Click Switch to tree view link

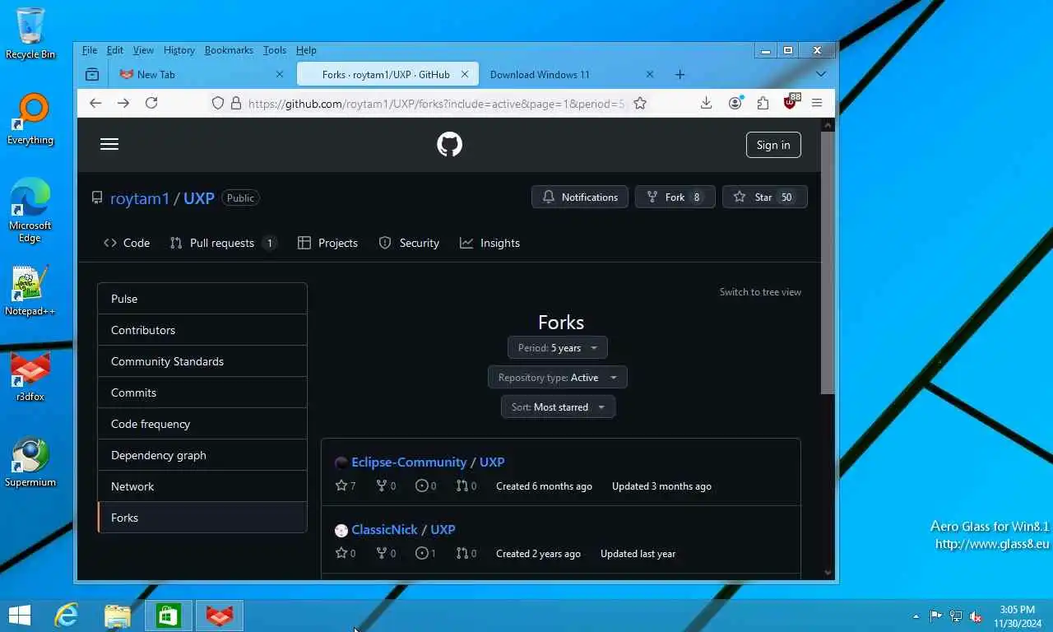(x=760, y=292)
